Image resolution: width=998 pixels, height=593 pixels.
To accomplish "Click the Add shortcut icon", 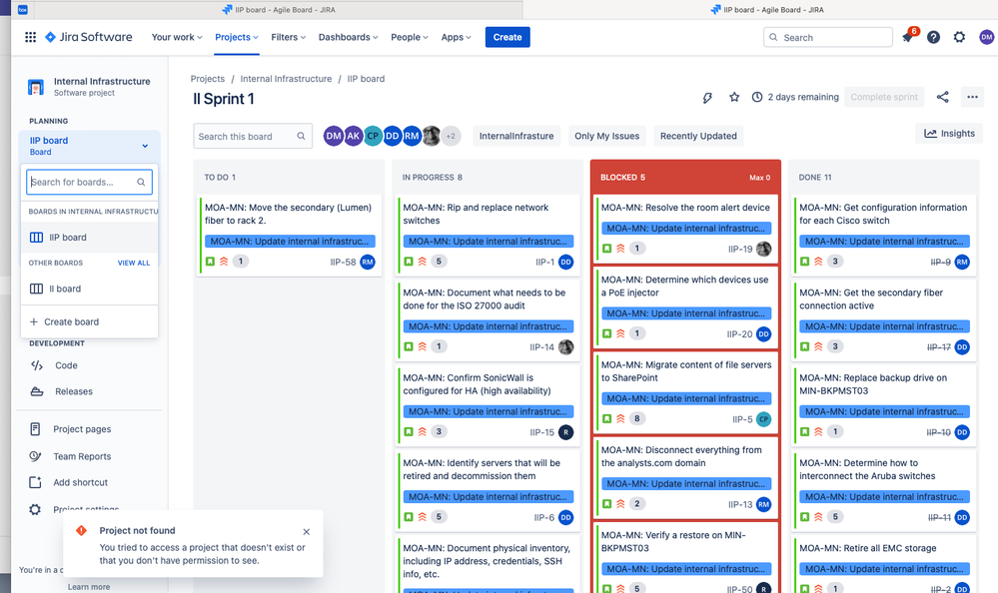I will (x=36, y=482).
